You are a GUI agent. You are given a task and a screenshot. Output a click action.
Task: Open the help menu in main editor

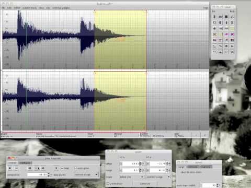point(206,8)
